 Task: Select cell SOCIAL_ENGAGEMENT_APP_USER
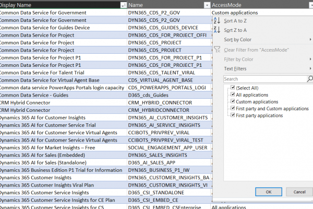tap(168, 147)
